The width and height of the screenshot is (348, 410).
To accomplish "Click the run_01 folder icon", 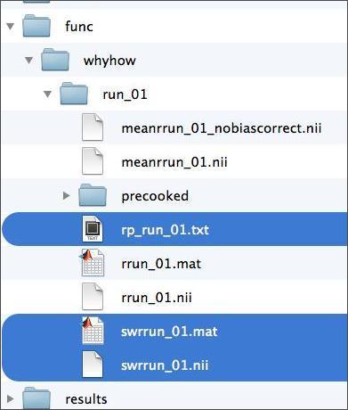I will 74,94.
